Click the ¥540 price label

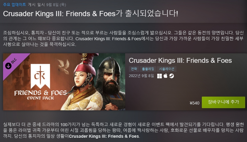pos(194,103)
